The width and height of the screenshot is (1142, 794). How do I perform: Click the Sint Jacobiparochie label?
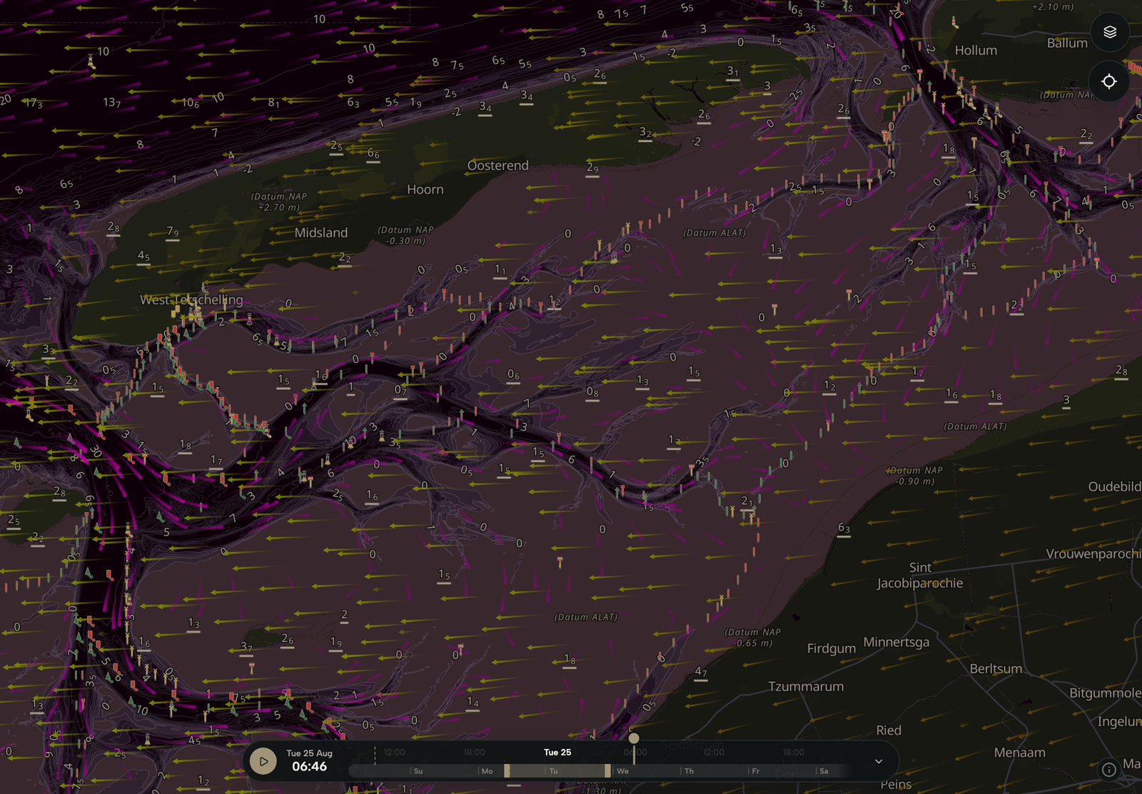coord(920,576)
